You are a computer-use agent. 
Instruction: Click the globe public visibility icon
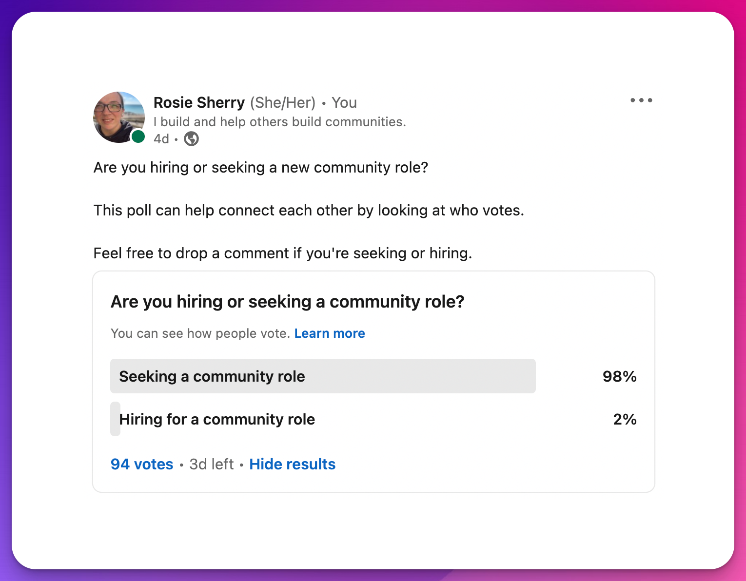[191, 139]
